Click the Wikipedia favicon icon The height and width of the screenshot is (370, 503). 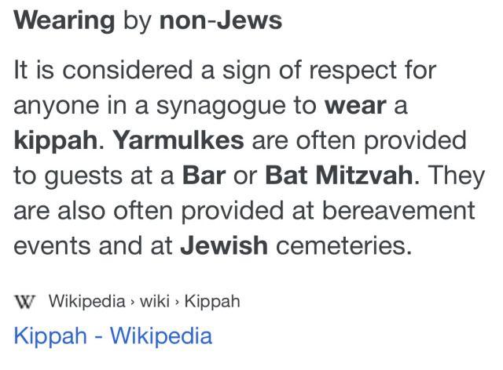pos(24,302)
